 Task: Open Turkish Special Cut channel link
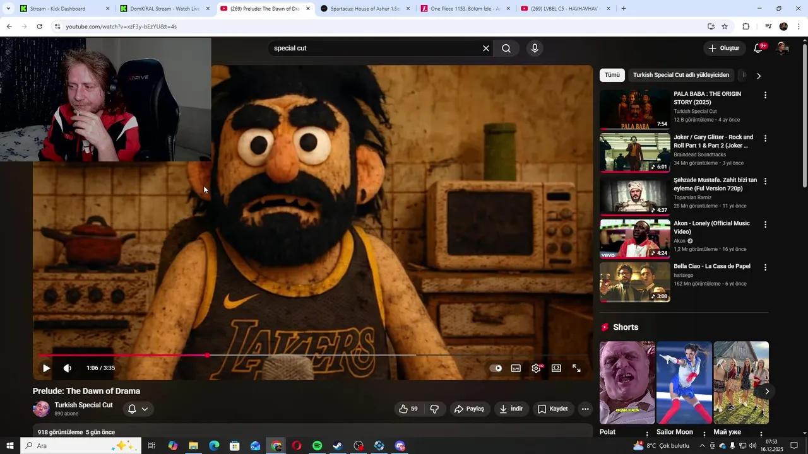[x=83, y=405]
